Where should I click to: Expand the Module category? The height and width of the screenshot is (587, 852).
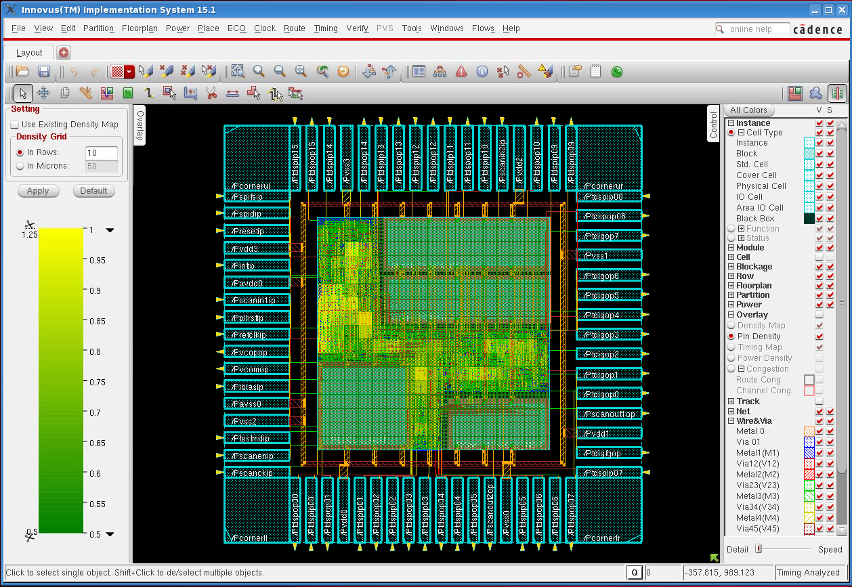click(x=731, y=248)
